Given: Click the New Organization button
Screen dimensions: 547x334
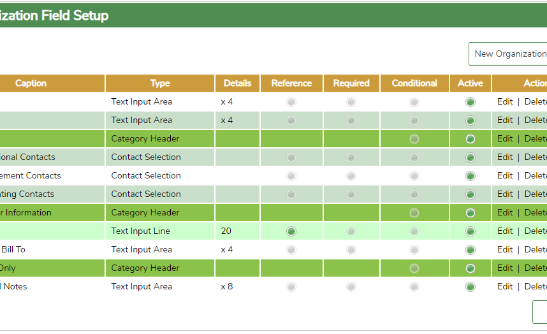Looking at the screenshot, I should (x=509, y=54).
